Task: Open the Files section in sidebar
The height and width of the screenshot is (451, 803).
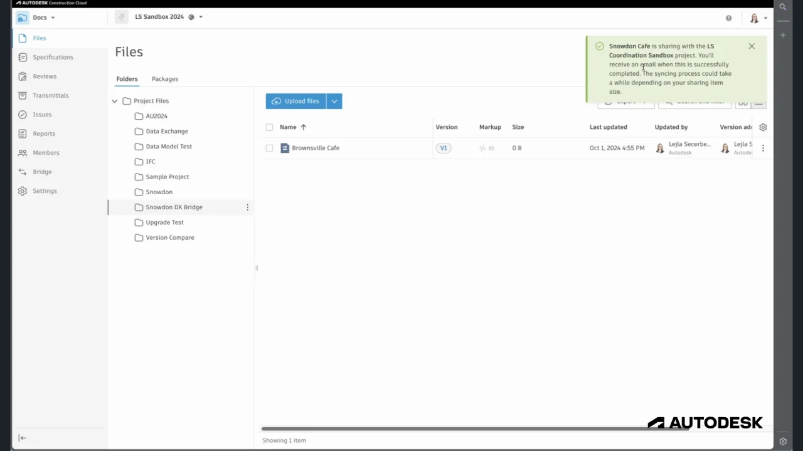Action: click(x=40, y=38)
